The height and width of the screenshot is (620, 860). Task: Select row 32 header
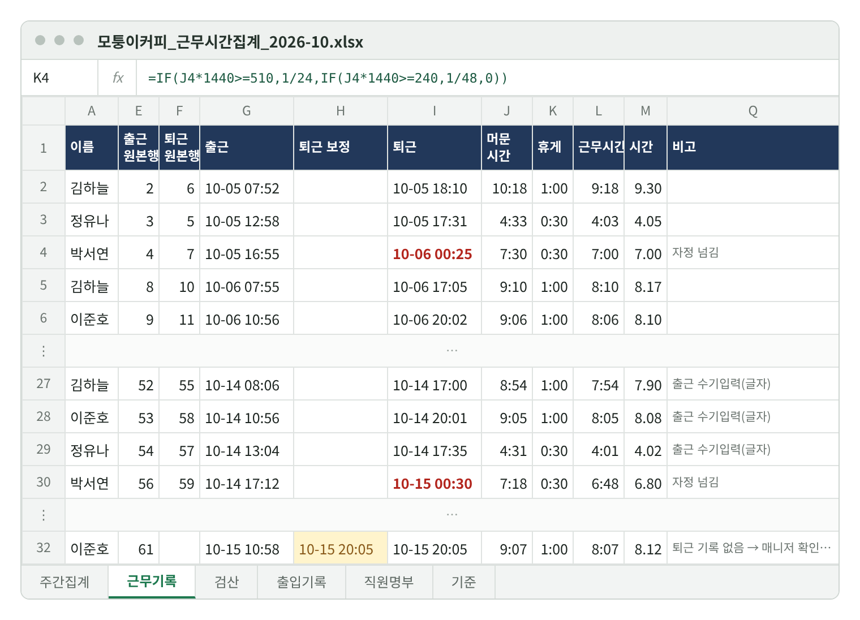click(44, 548)
